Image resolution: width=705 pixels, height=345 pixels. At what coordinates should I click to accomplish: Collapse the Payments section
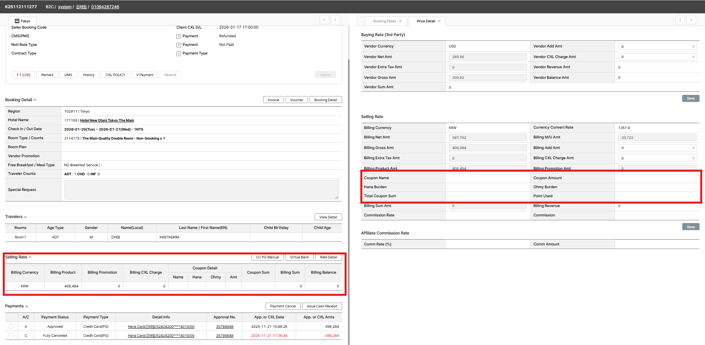(27, 306)
